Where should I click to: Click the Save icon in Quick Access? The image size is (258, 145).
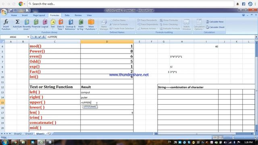[x=11, y=10]
